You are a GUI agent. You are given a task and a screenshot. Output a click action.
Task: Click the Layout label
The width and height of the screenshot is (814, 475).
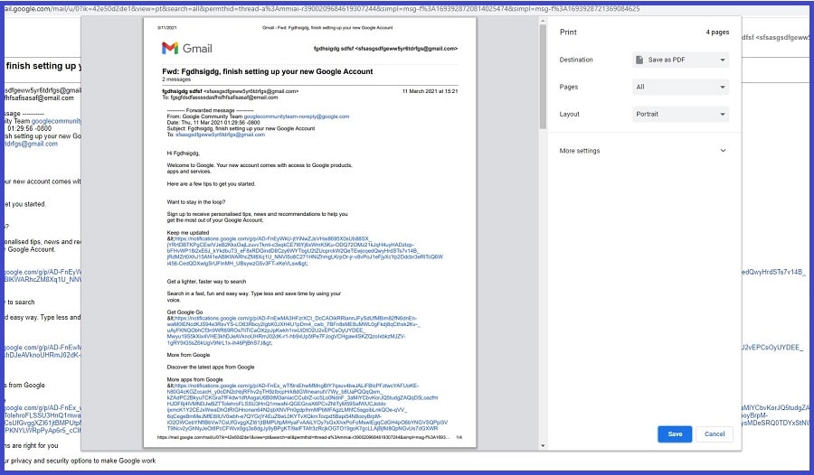point(569,114)
